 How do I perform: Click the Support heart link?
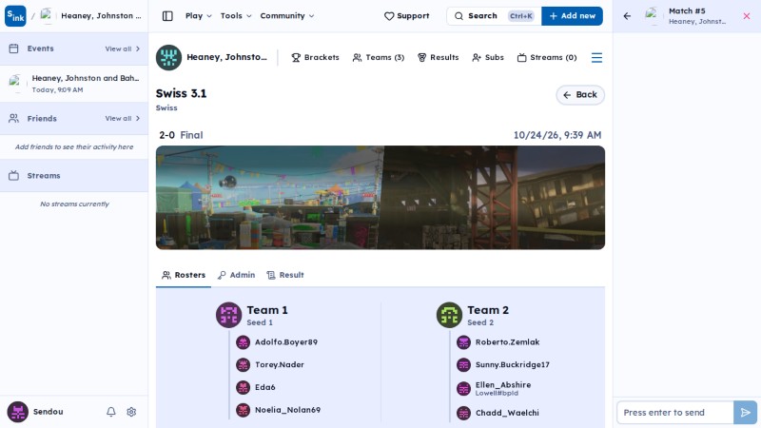coord(407,16)
